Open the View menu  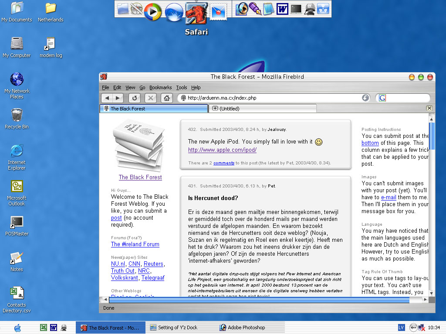[130, 87]
